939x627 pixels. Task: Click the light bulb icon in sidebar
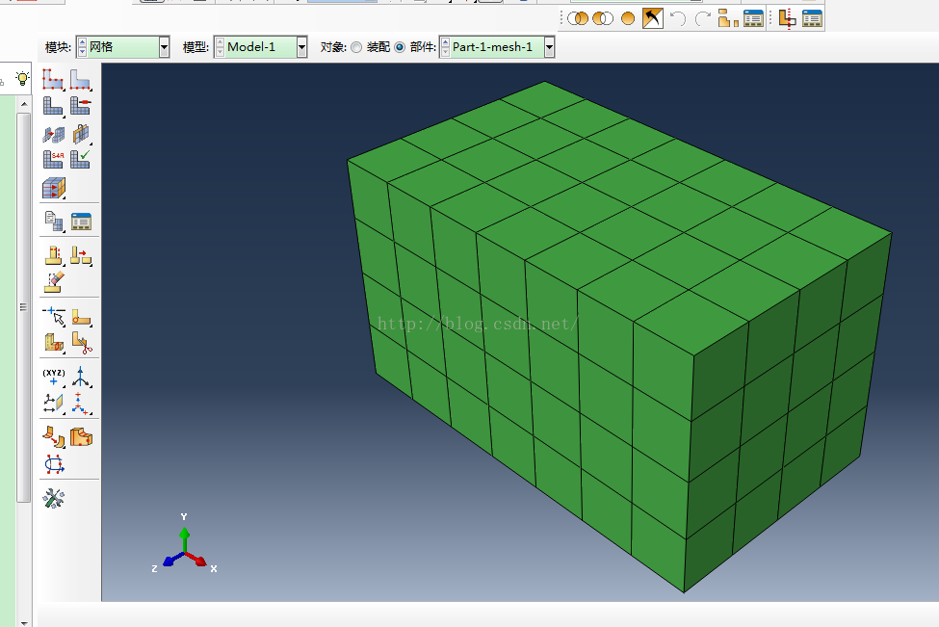click(22, 77)
